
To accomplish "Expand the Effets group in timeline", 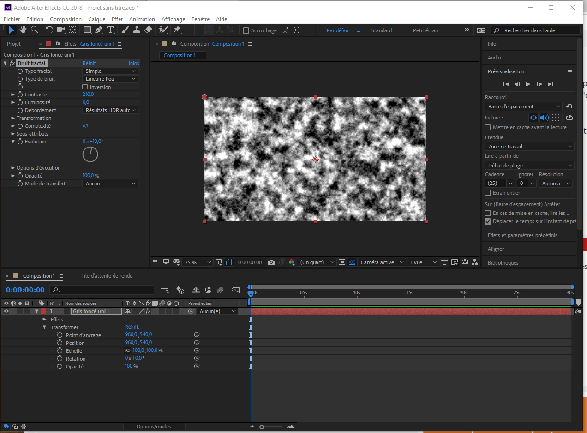I will (45, 320).
